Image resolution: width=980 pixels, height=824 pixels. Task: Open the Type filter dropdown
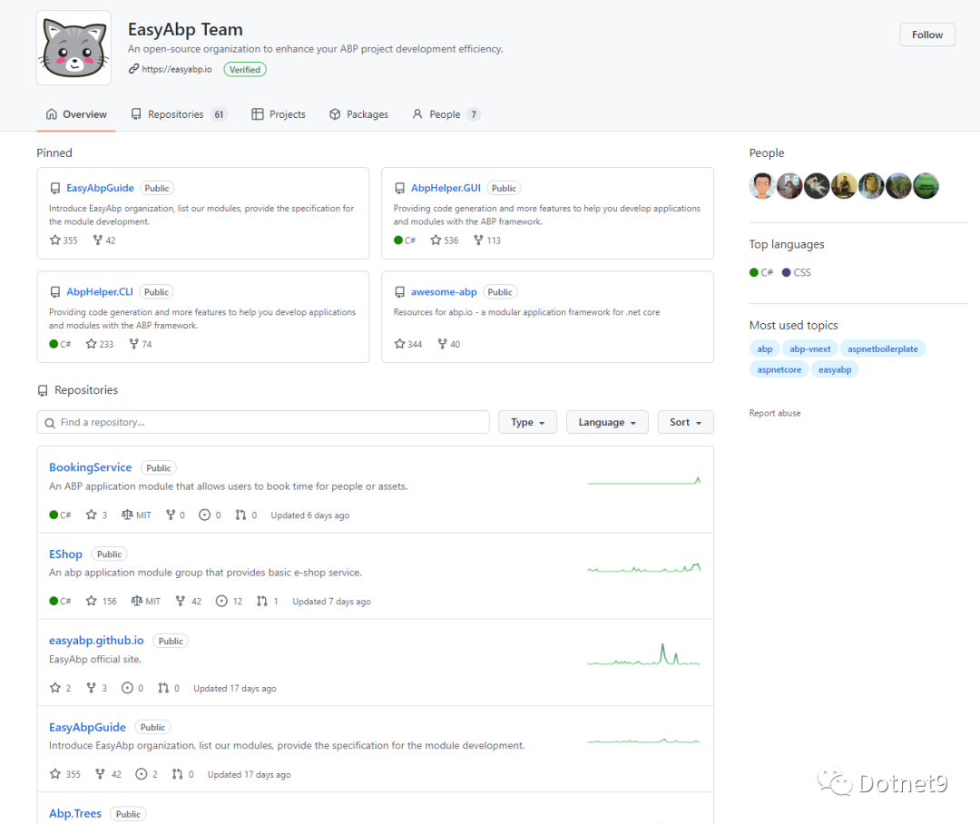tap(527, 422)
